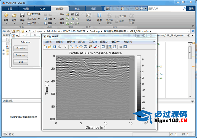
Task: Open the 工具(T) menu in Figure 42
Action: 93,42
